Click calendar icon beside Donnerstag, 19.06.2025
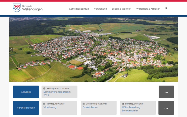 click(x=84, y=104)
